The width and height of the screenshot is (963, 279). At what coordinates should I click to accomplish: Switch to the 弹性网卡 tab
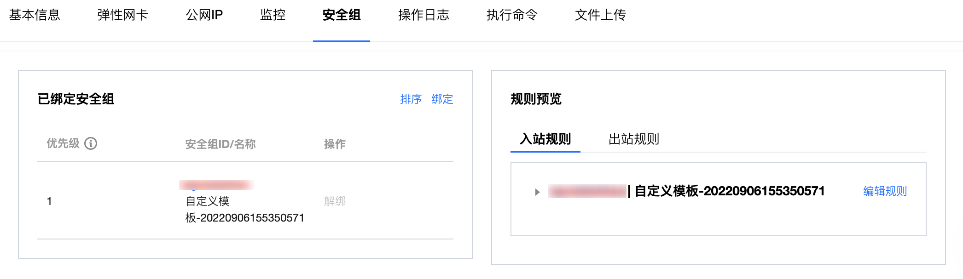(x=122, y=15)
